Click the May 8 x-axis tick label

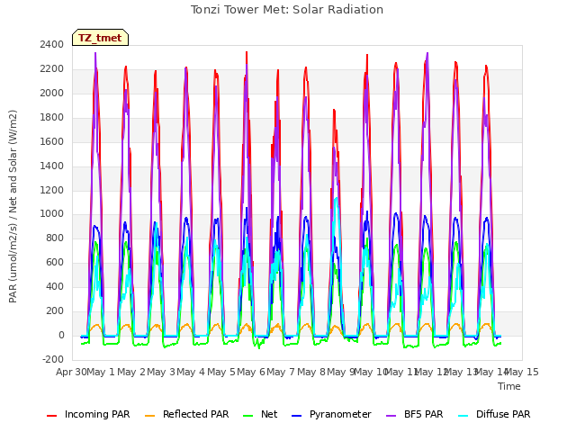311,372
